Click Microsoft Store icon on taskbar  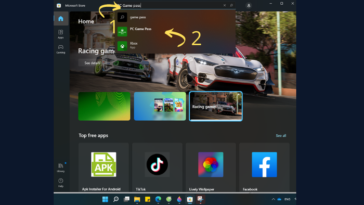pos(190,199)
